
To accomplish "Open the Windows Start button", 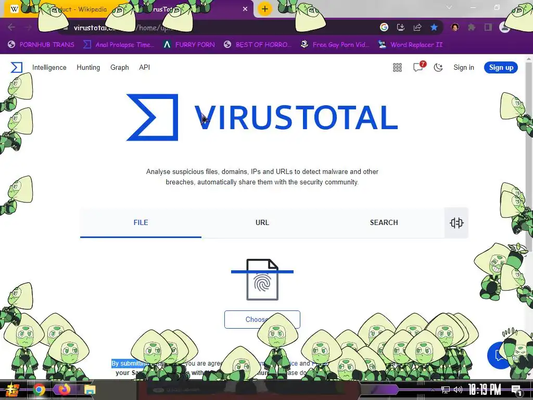I will click(11, 390).
